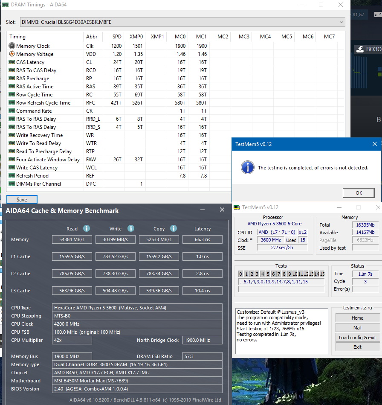Screen dimensions: 382x405
Task: Click the Copy column info icon
Action: tap(174, 228)
